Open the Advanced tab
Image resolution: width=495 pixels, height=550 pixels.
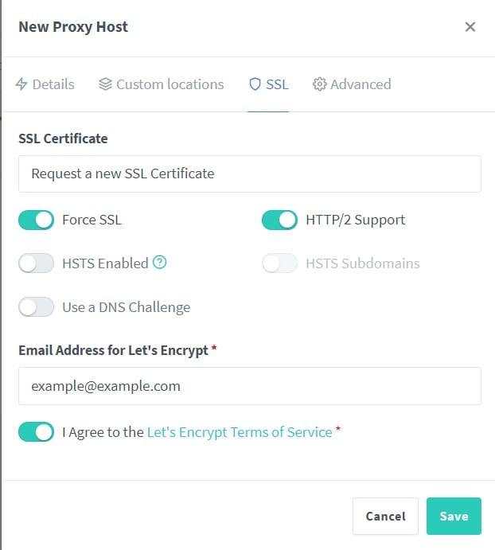[352, 84]
